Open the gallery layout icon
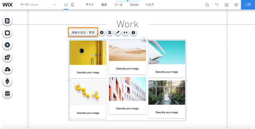Image resolution: width=255 pixels, height=129 pixels. click(x=110, y=33)
